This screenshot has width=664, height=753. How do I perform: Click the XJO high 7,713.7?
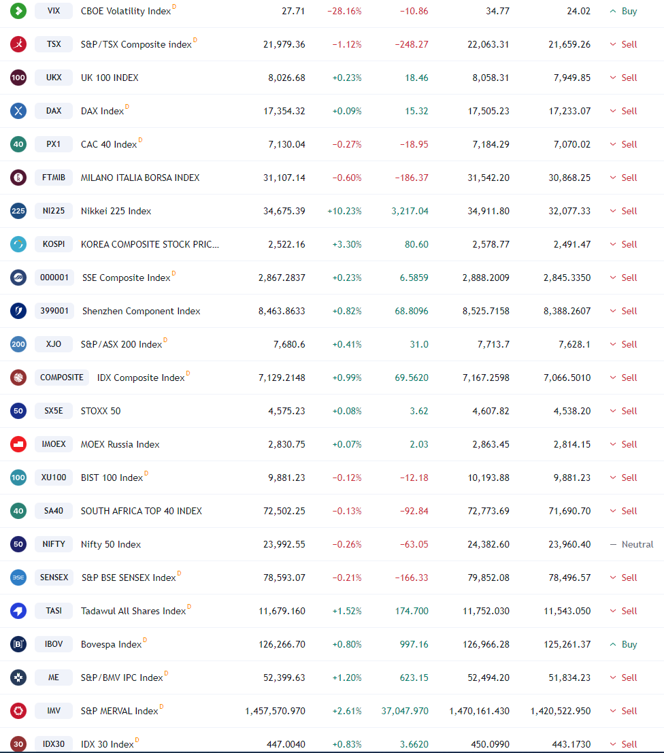point(493,344)
